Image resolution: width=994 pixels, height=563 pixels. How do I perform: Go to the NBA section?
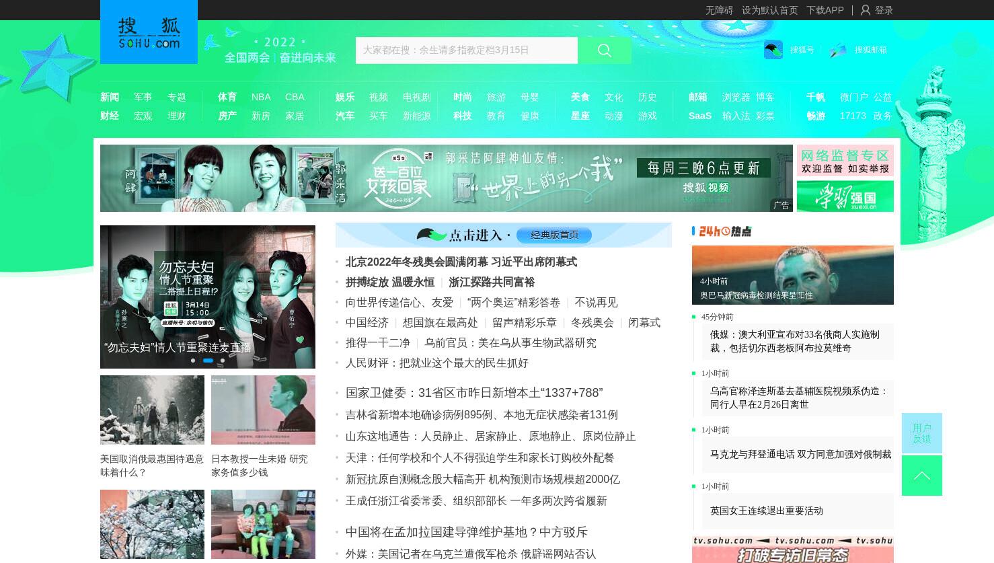(x=261, y=97)
